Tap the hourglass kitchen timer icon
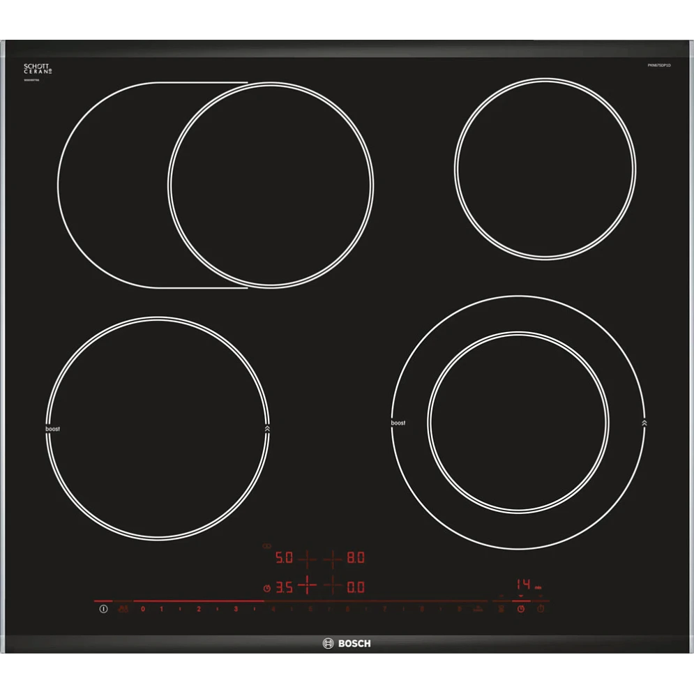 point(501,609)
